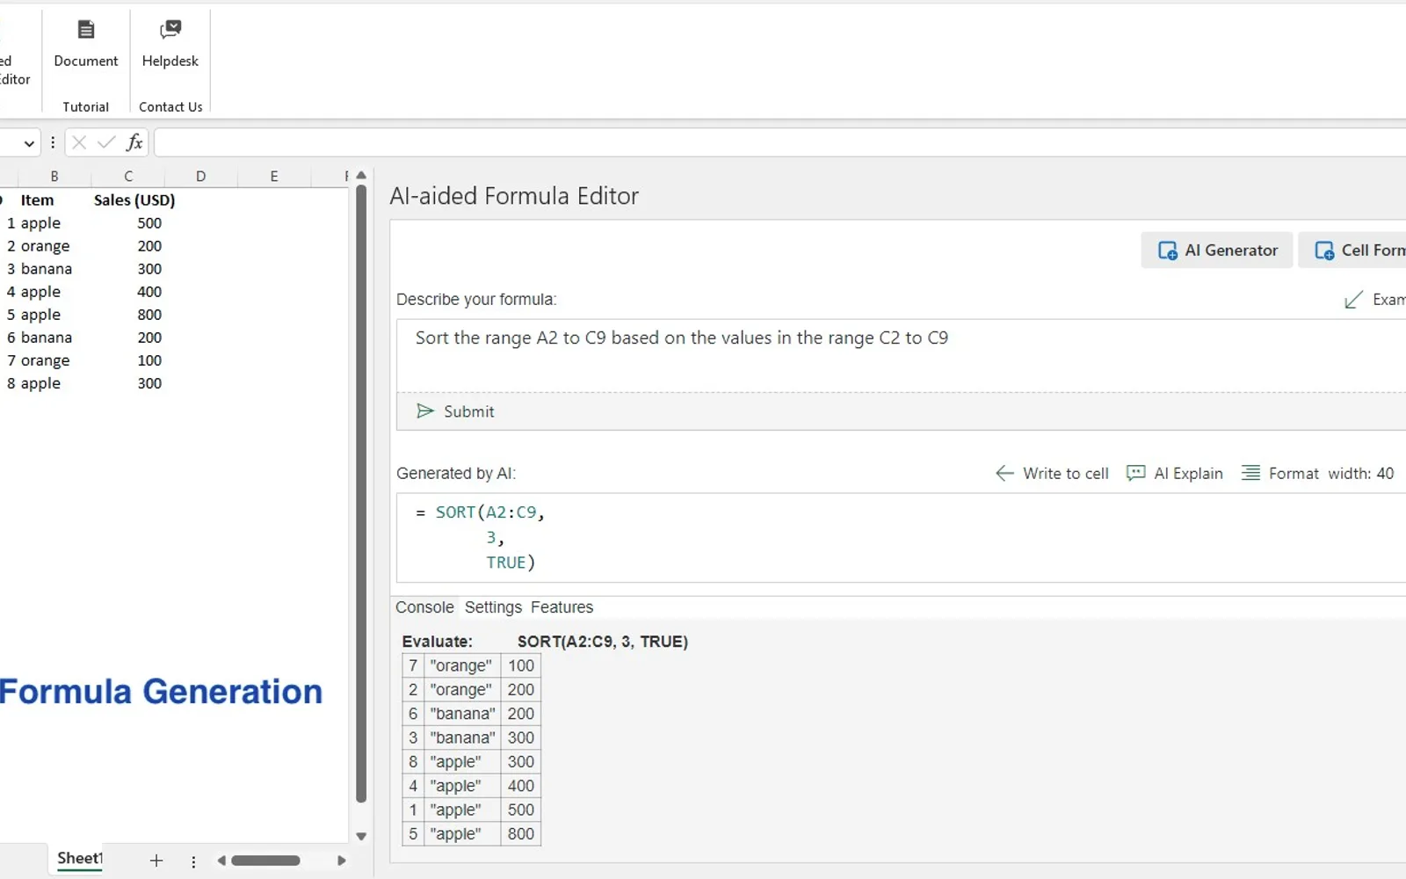Select column E header
Image resolution: width=1406 pixels, height=879 pixels.
coord(274,177)
